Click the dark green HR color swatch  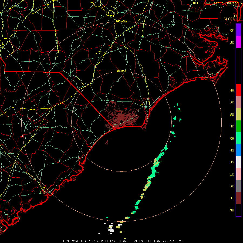pos(238,126)
